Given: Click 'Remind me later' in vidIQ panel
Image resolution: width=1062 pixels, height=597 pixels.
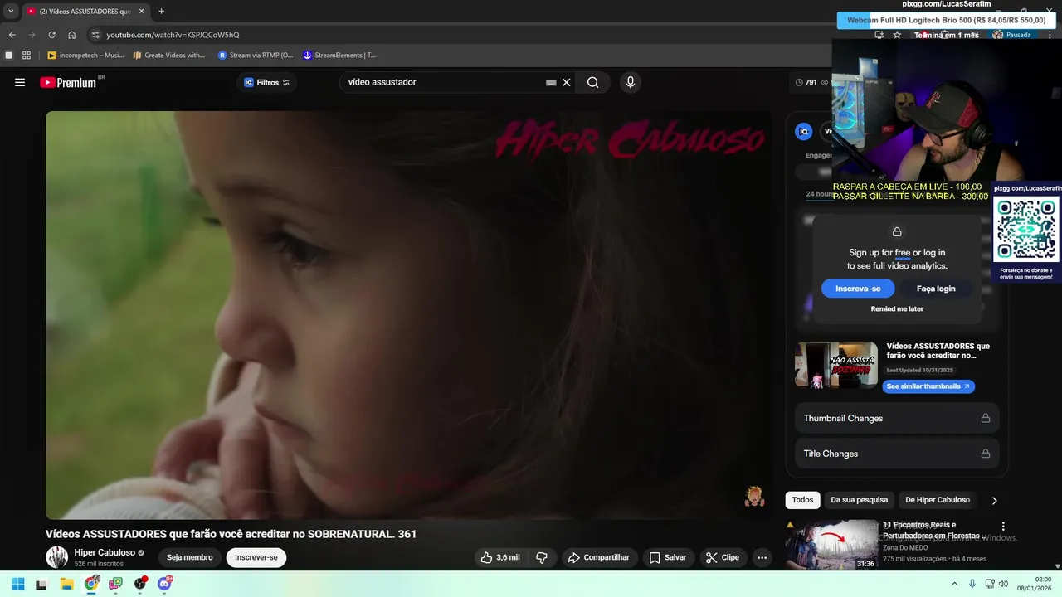Looking at the screenshot, I should [897, 308].
